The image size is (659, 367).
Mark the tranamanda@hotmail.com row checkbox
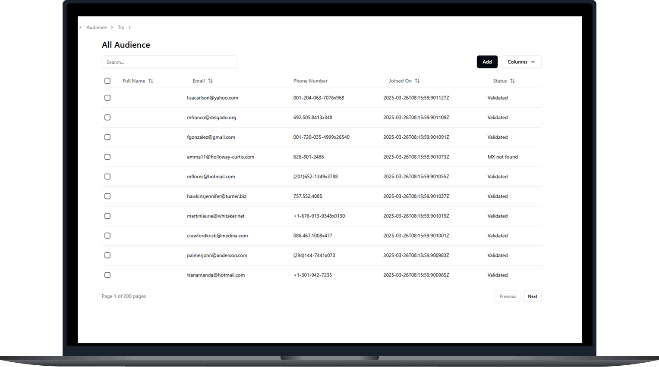(x=107, y=275)
